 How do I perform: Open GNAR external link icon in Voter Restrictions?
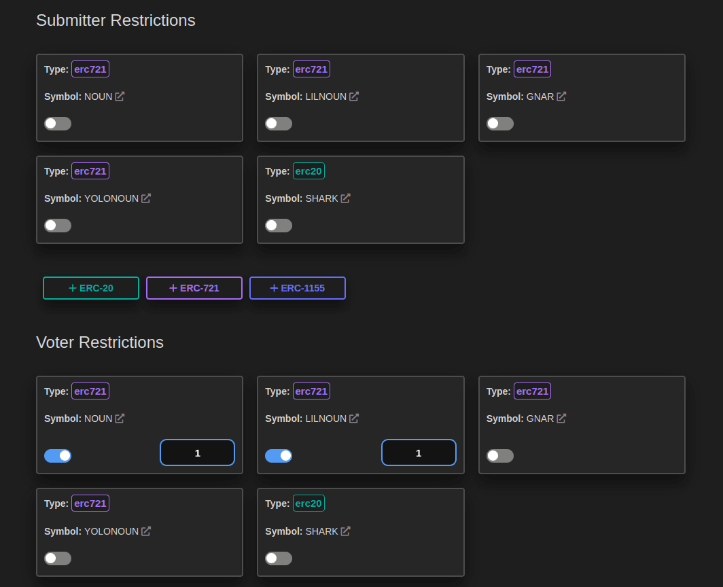click(x=561, y=419)
